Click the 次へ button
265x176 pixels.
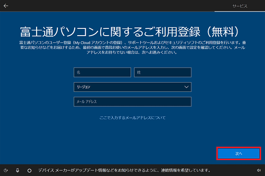pos(238,153)
